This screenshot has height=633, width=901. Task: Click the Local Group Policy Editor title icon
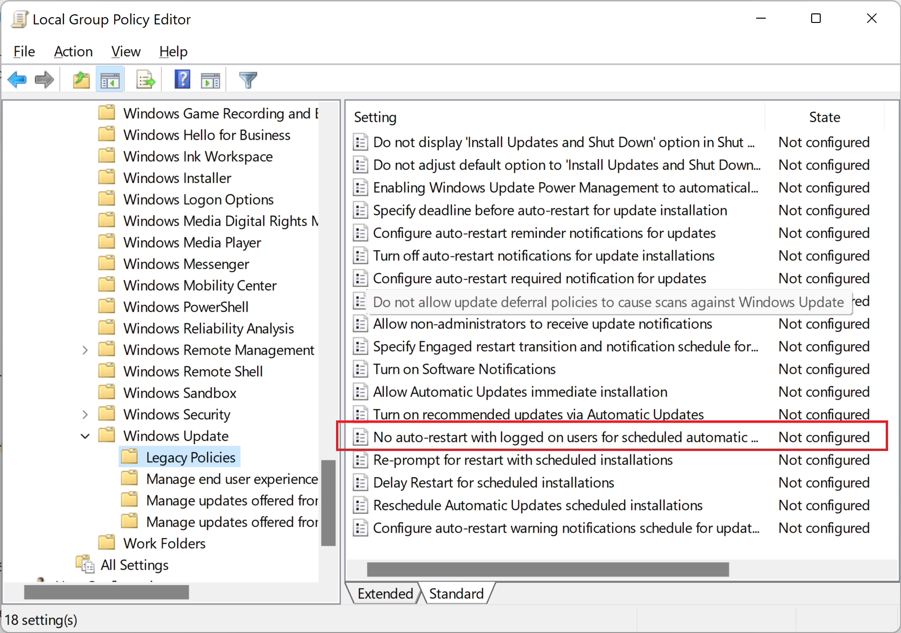click(20, 19)
